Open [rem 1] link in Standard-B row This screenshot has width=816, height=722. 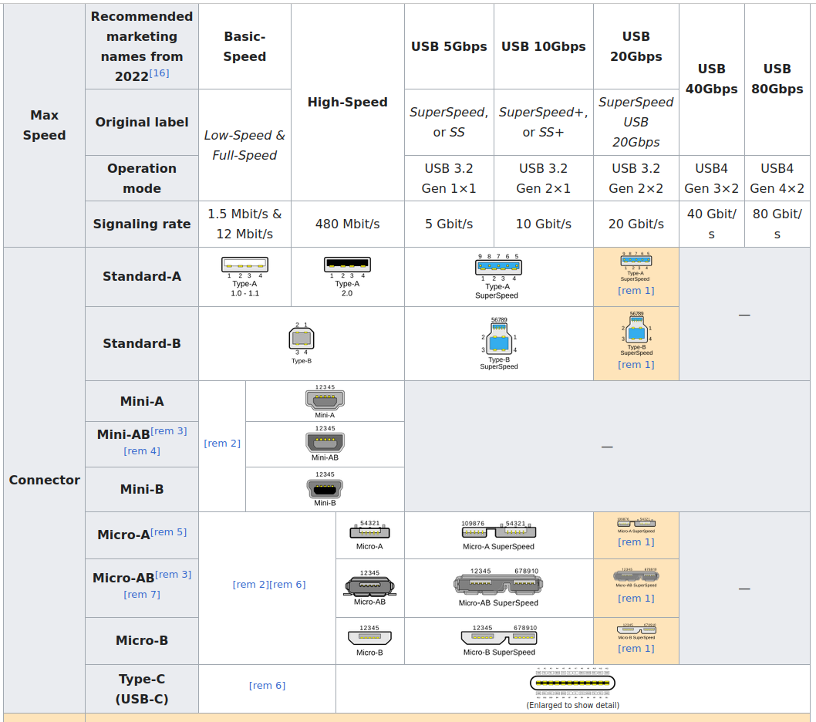[x=636, y=364]
